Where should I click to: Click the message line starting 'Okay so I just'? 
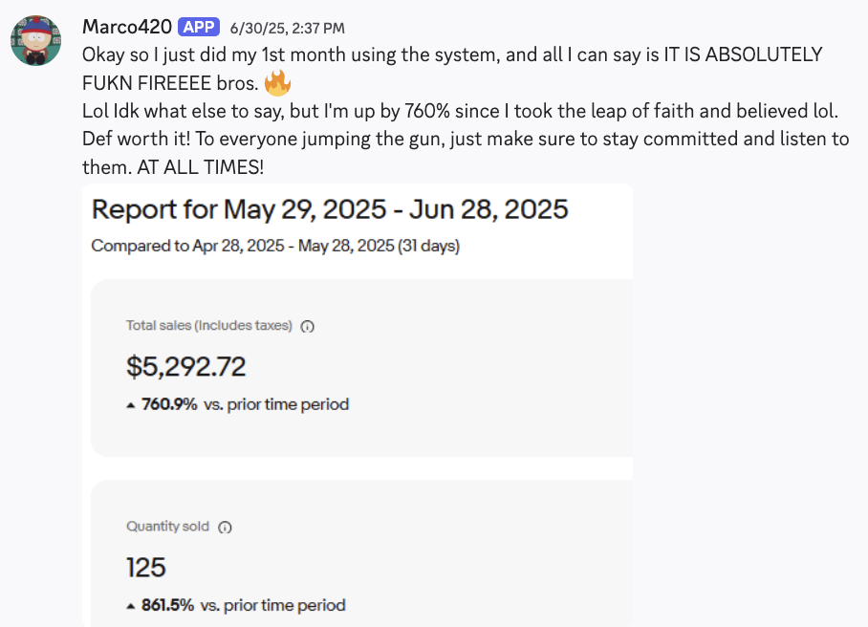449,55
